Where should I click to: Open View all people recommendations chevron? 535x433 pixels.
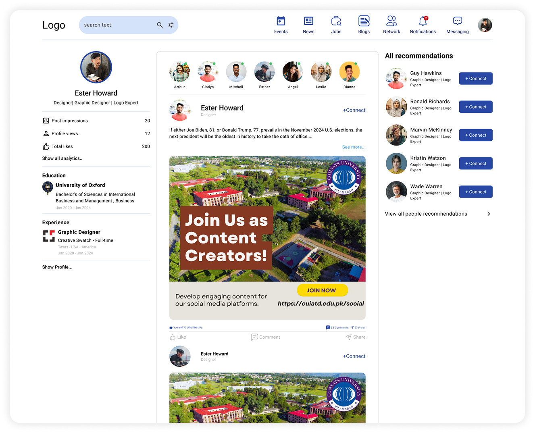click(489, 214)
